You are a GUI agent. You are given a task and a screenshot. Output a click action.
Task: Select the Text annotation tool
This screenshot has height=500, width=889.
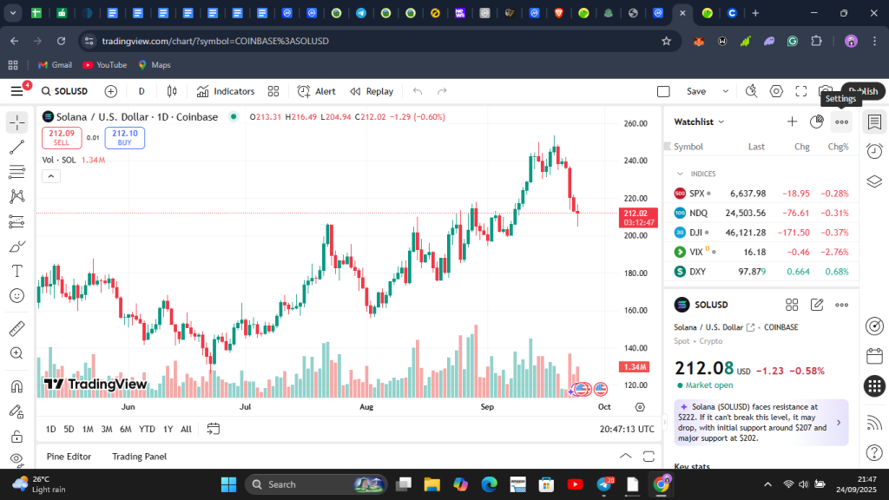[16, 271]
